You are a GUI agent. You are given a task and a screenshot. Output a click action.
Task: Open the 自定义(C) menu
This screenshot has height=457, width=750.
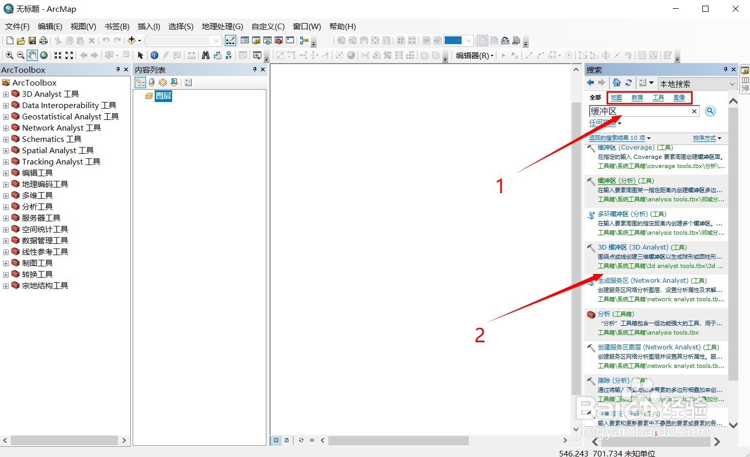(x=268, y=27)
